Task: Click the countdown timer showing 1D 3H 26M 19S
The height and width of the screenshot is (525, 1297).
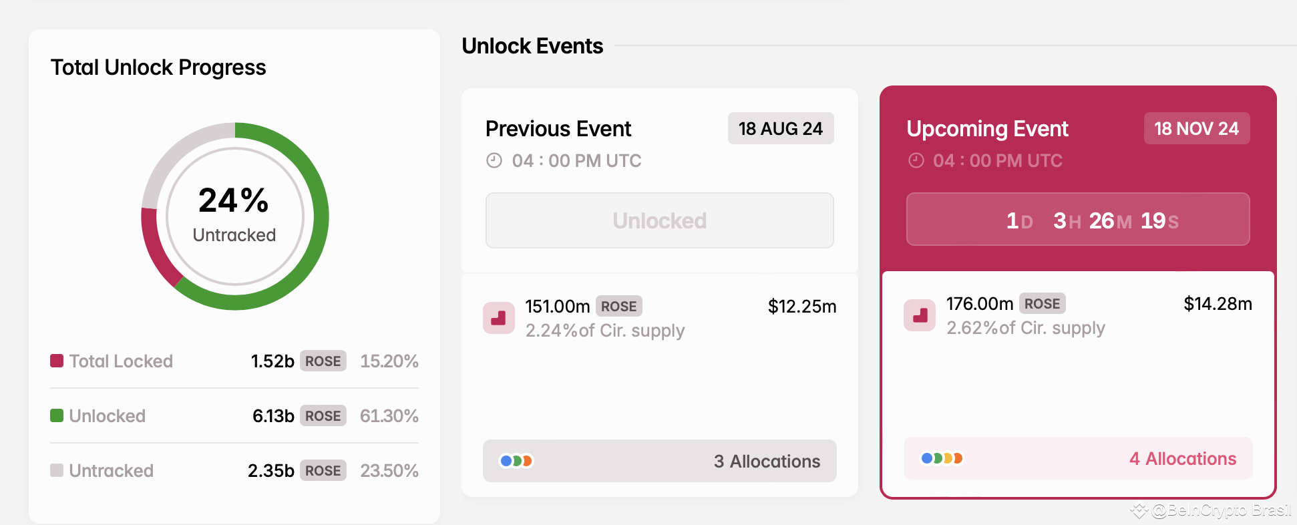Action: click(x=1077, y=219)
